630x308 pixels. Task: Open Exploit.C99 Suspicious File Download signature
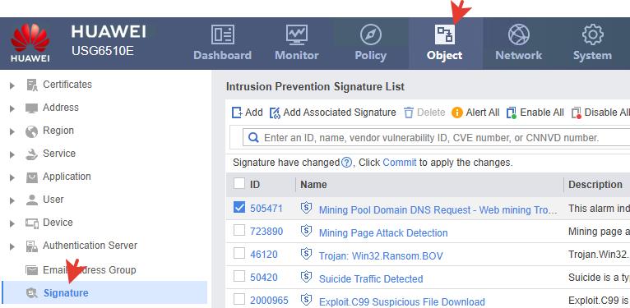[402, 302]
